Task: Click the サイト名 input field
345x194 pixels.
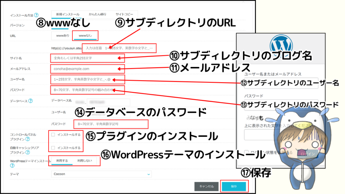Action: 88,58
